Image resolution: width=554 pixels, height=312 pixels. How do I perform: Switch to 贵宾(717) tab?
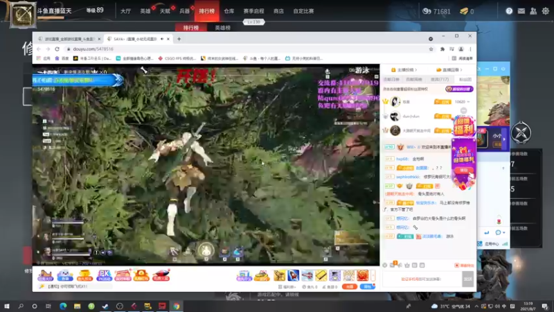click(439, 80)
